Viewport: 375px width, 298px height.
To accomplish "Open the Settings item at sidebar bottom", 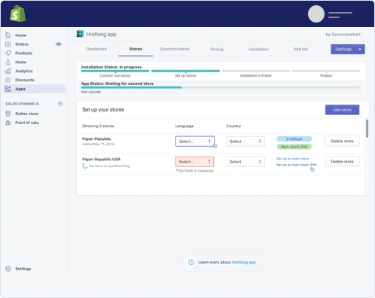I will [x=23, y=269].
